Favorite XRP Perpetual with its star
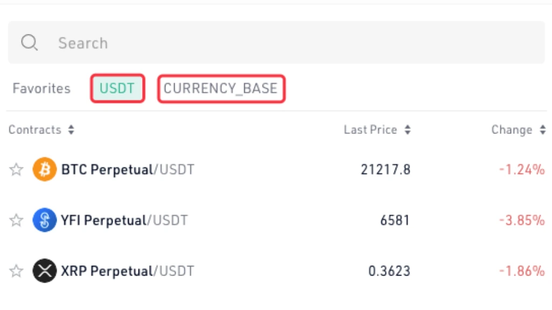This screenshot has width=552, height=310. 16,271
